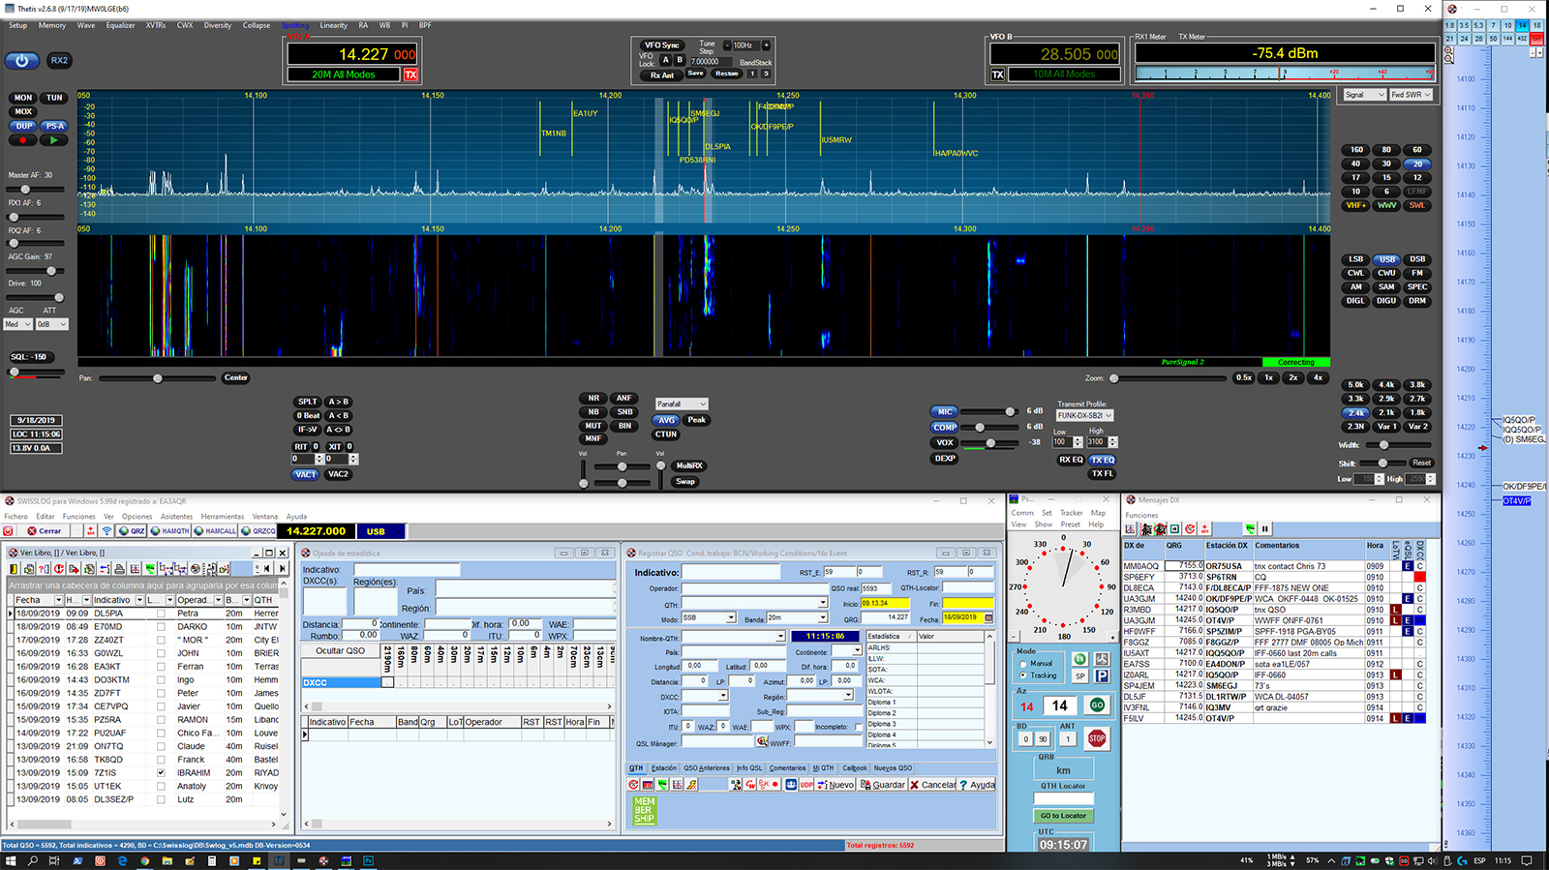Toggle the VAC1 button
The image size is (1549, 870).
pyautogui.click(x=306, y=474)
